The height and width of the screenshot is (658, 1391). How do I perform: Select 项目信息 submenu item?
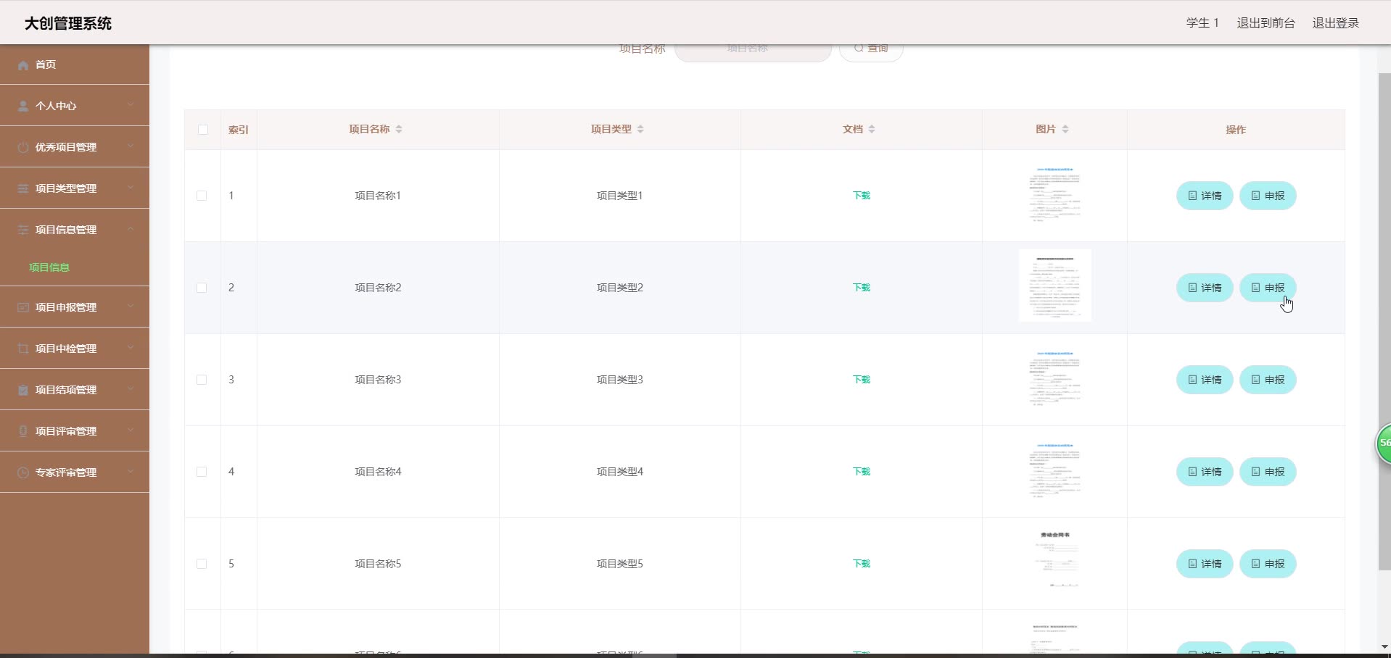pos(49,267)
